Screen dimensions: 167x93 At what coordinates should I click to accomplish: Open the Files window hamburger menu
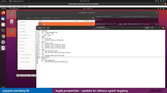82,18
